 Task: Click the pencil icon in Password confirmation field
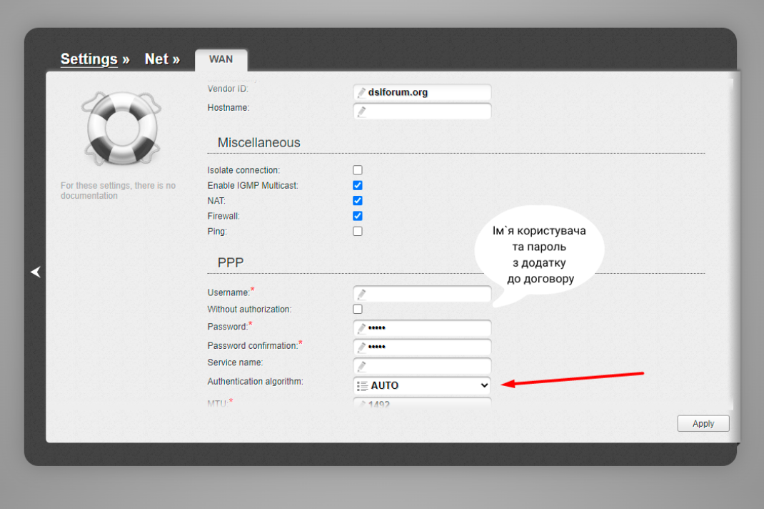[362, 347]
